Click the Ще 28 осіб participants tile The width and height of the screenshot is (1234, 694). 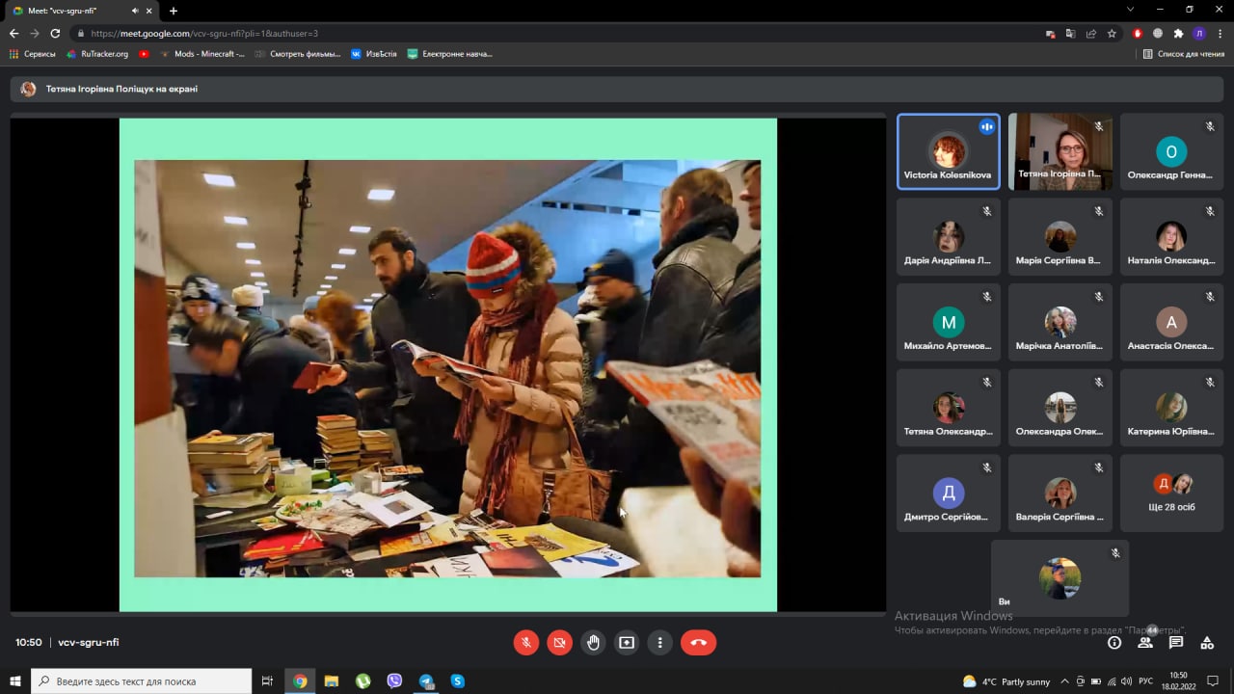(1171, 494)
